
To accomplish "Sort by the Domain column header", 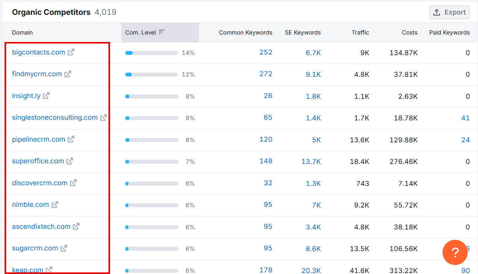I will (x=22, y=33).
